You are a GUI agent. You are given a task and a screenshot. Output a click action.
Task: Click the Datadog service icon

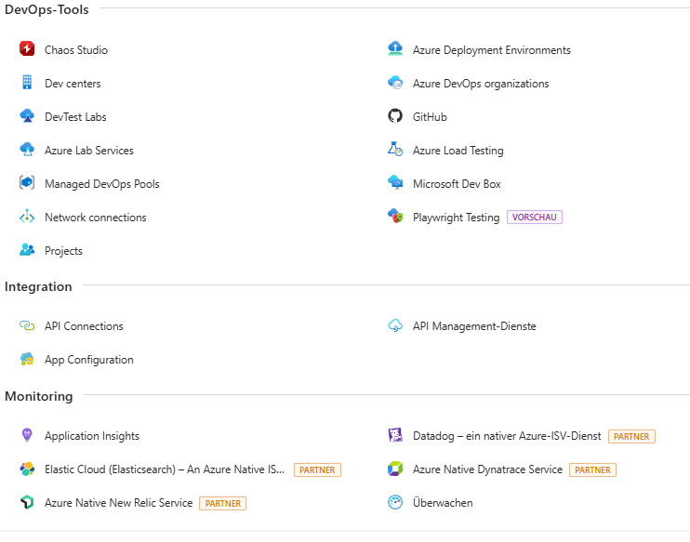click(x=395, y=436)
